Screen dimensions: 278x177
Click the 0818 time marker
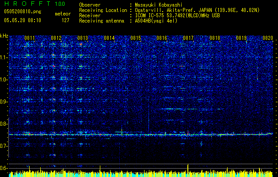pyautogui.click(x=215, y=38)
